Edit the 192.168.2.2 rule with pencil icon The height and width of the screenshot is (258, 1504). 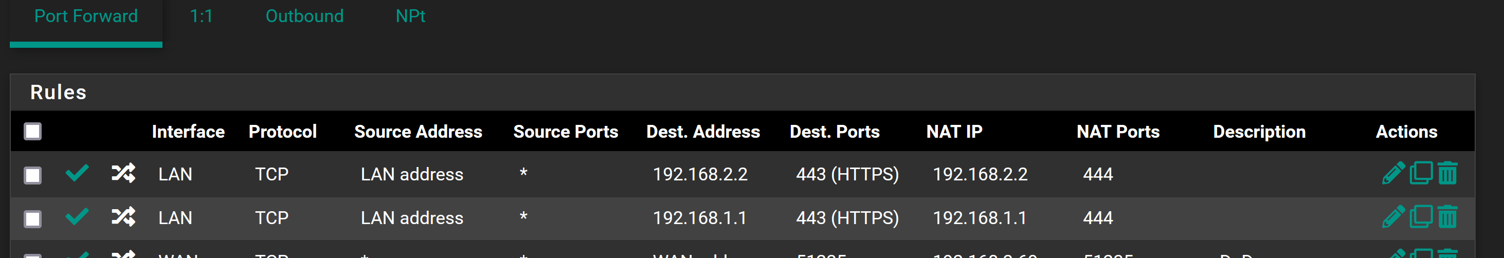point(1393,173)
